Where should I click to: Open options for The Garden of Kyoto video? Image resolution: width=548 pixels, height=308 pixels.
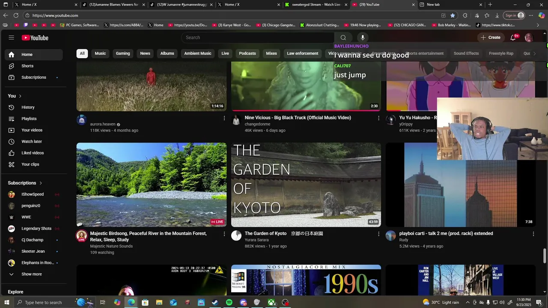pos(378,234)
